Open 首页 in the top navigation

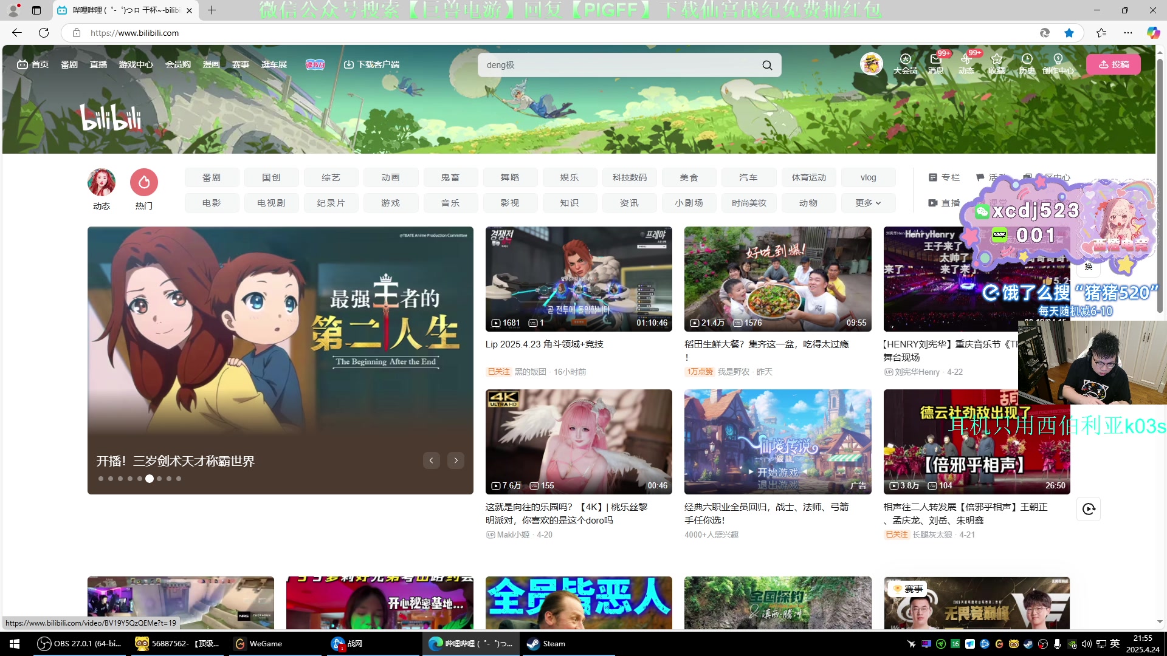[x=33, y=64]
